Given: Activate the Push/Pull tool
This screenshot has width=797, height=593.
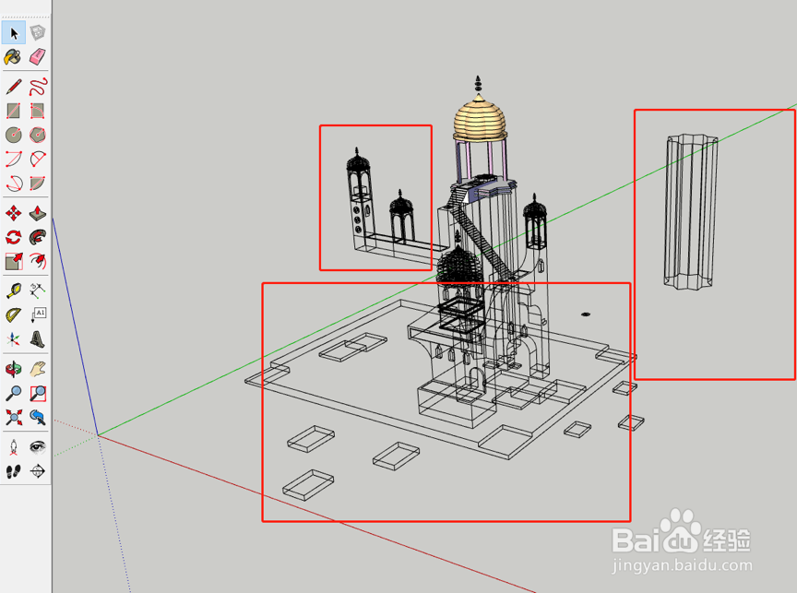Looking at the screenshot, I should tap(38, 213).
